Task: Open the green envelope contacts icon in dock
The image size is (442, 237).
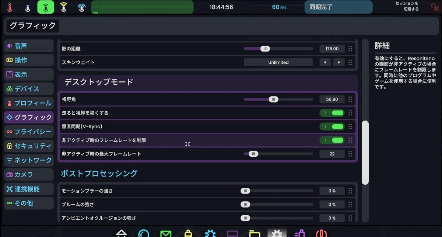Action: click(166, 234)
